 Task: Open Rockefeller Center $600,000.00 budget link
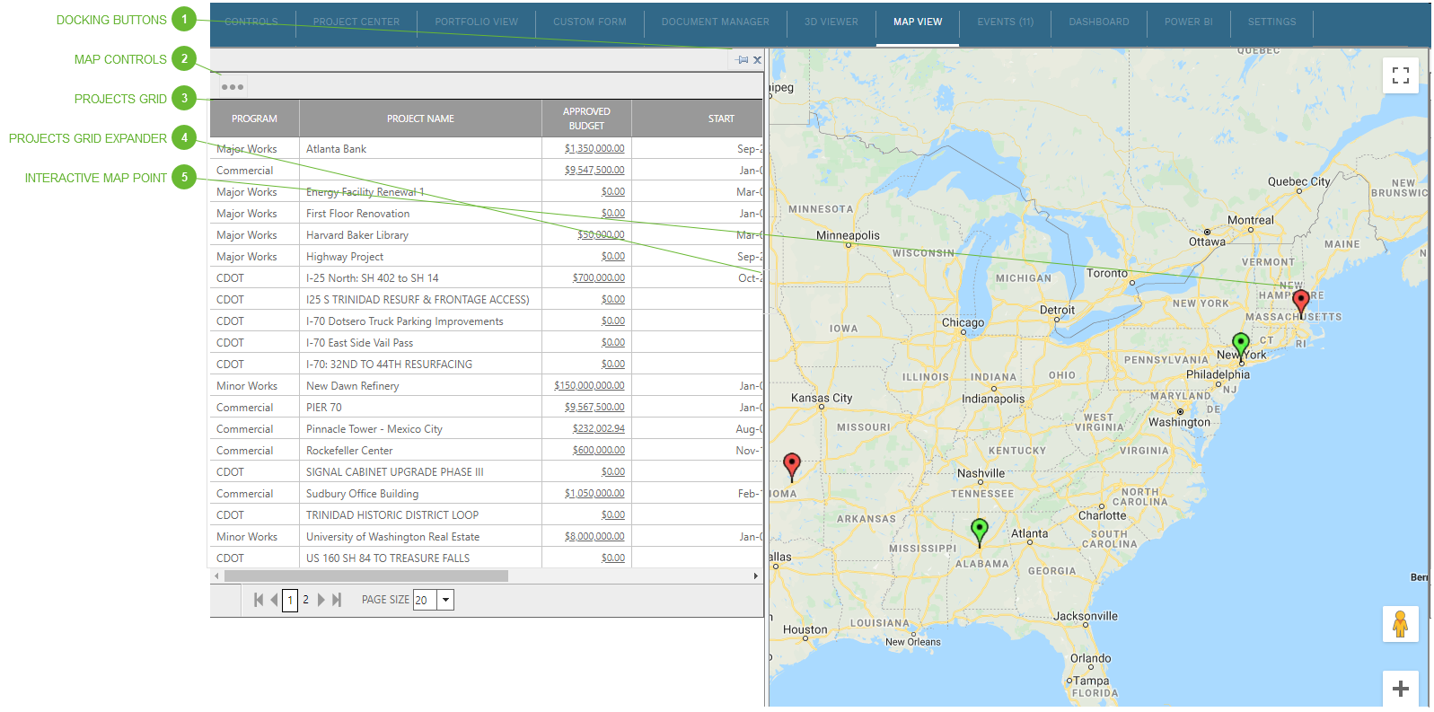tap(599, 451)
